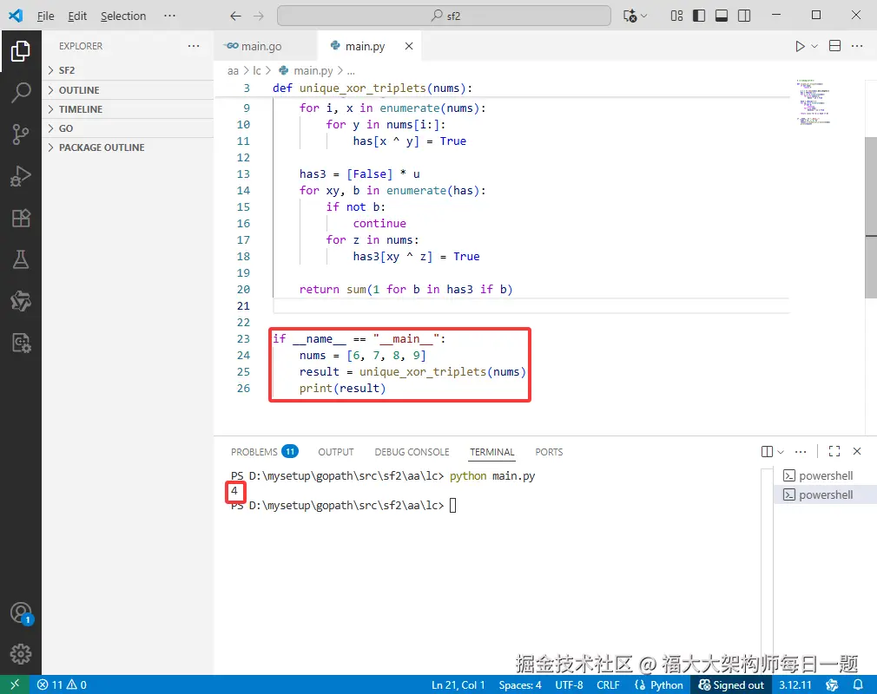Toggle Primary Side Bar visibility

point(699,16)
